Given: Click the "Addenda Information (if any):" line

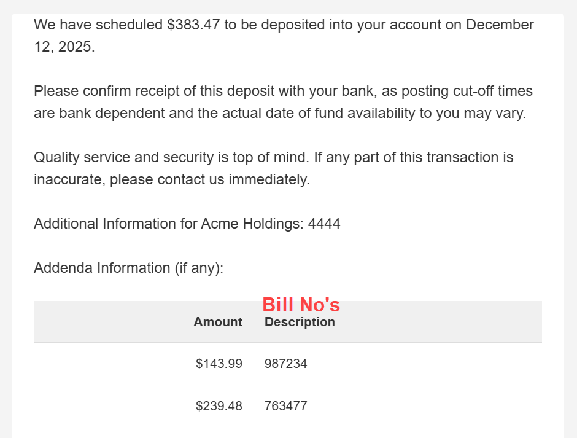Looking at the screenshot, I should tap(128, 268).
